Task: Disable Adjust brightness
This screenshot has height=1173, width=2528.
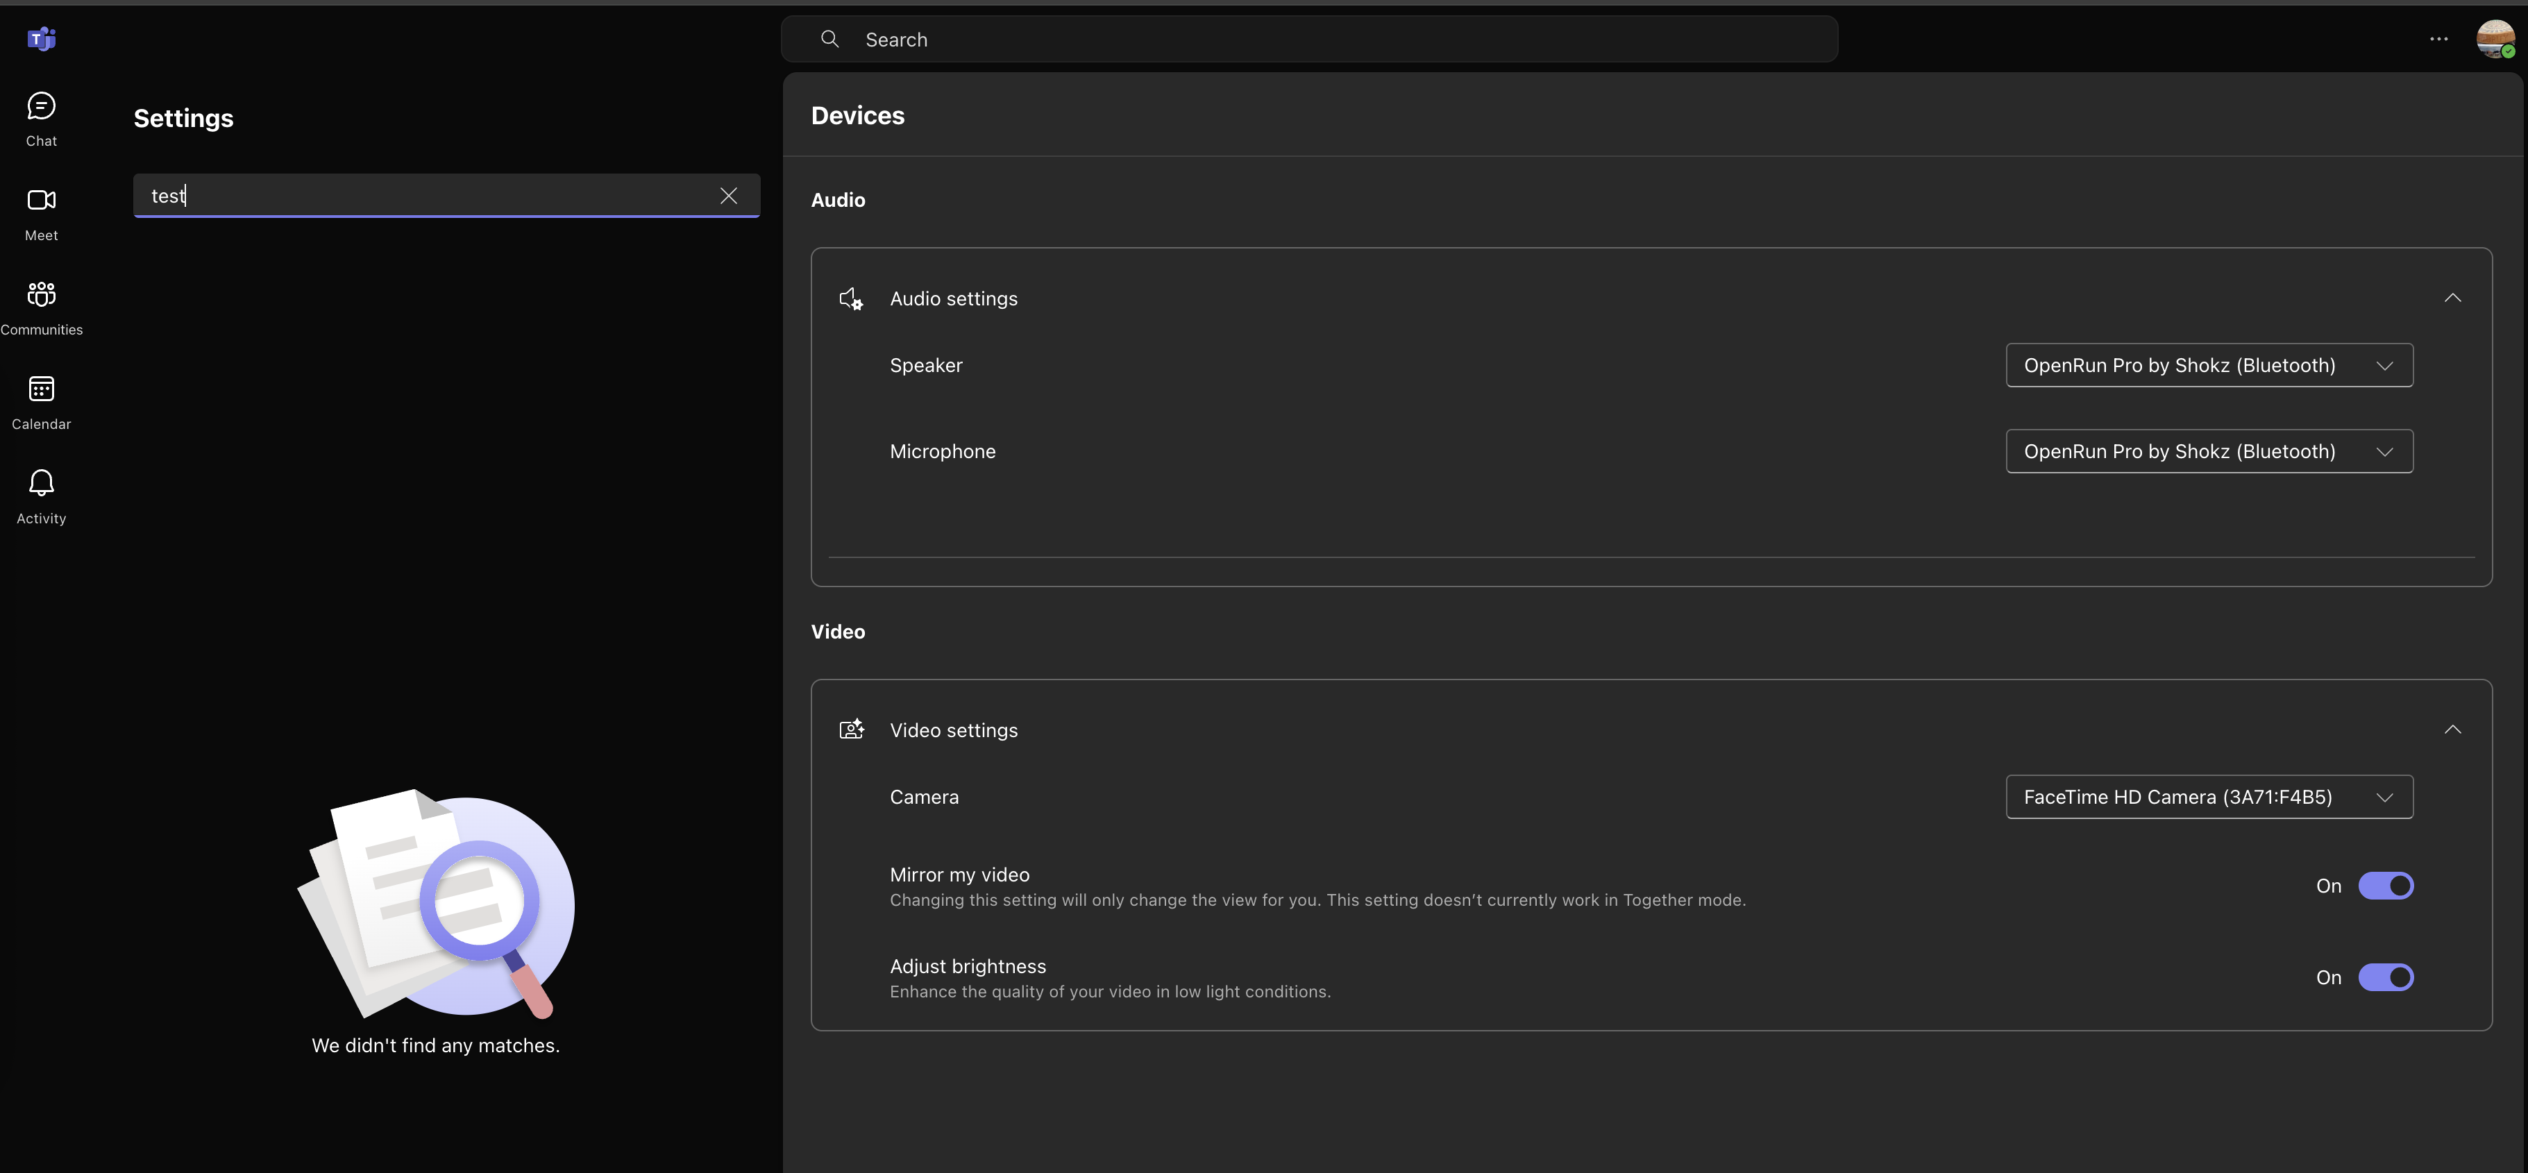Action: pyautogui.click(x=2386, y=977)
